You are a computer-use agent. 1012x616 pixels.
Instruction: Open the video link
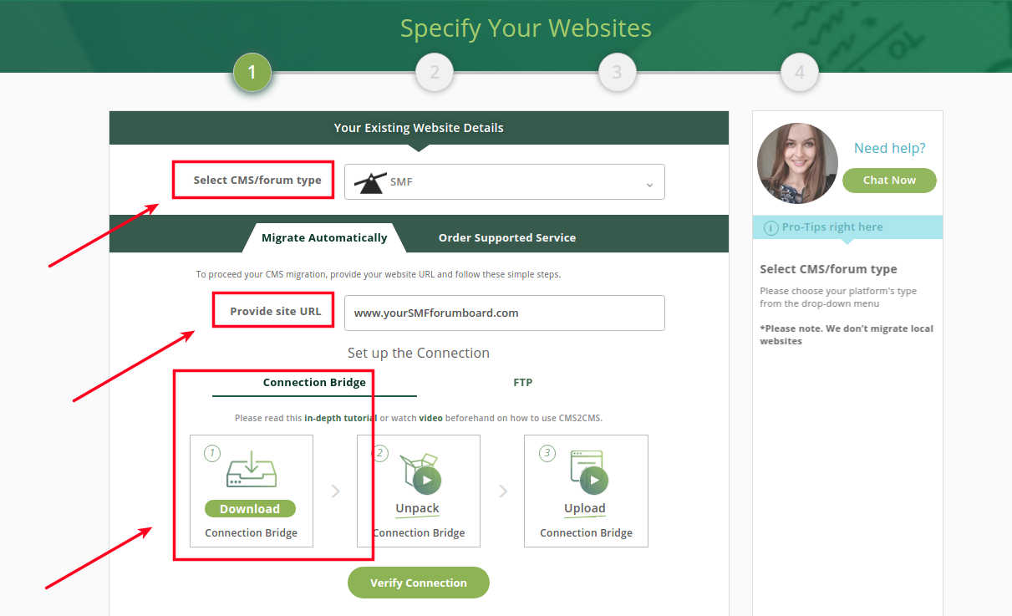430,418
